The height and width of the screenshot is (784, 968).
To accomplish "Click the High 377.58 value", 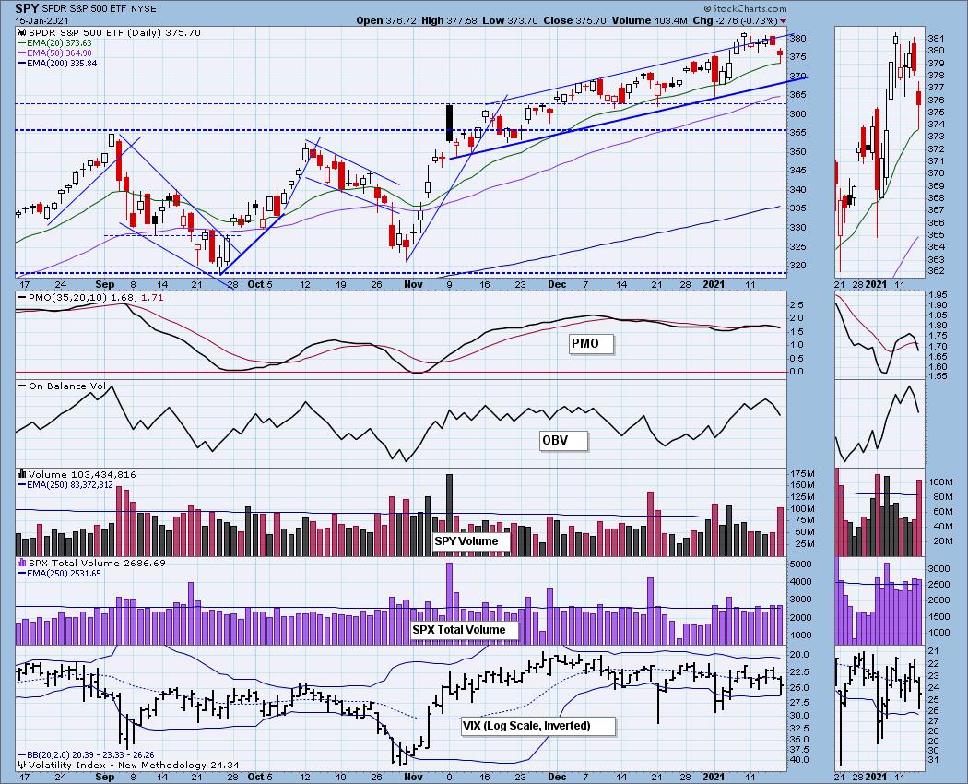I will pos(449,20).
